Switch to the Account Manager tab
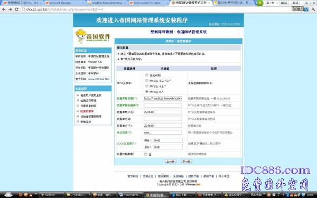 (x=64, y=3)
